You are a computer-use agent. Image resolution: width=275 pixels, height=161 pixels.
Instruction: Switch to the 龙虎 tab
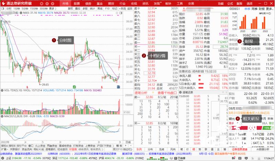[162, 149]
